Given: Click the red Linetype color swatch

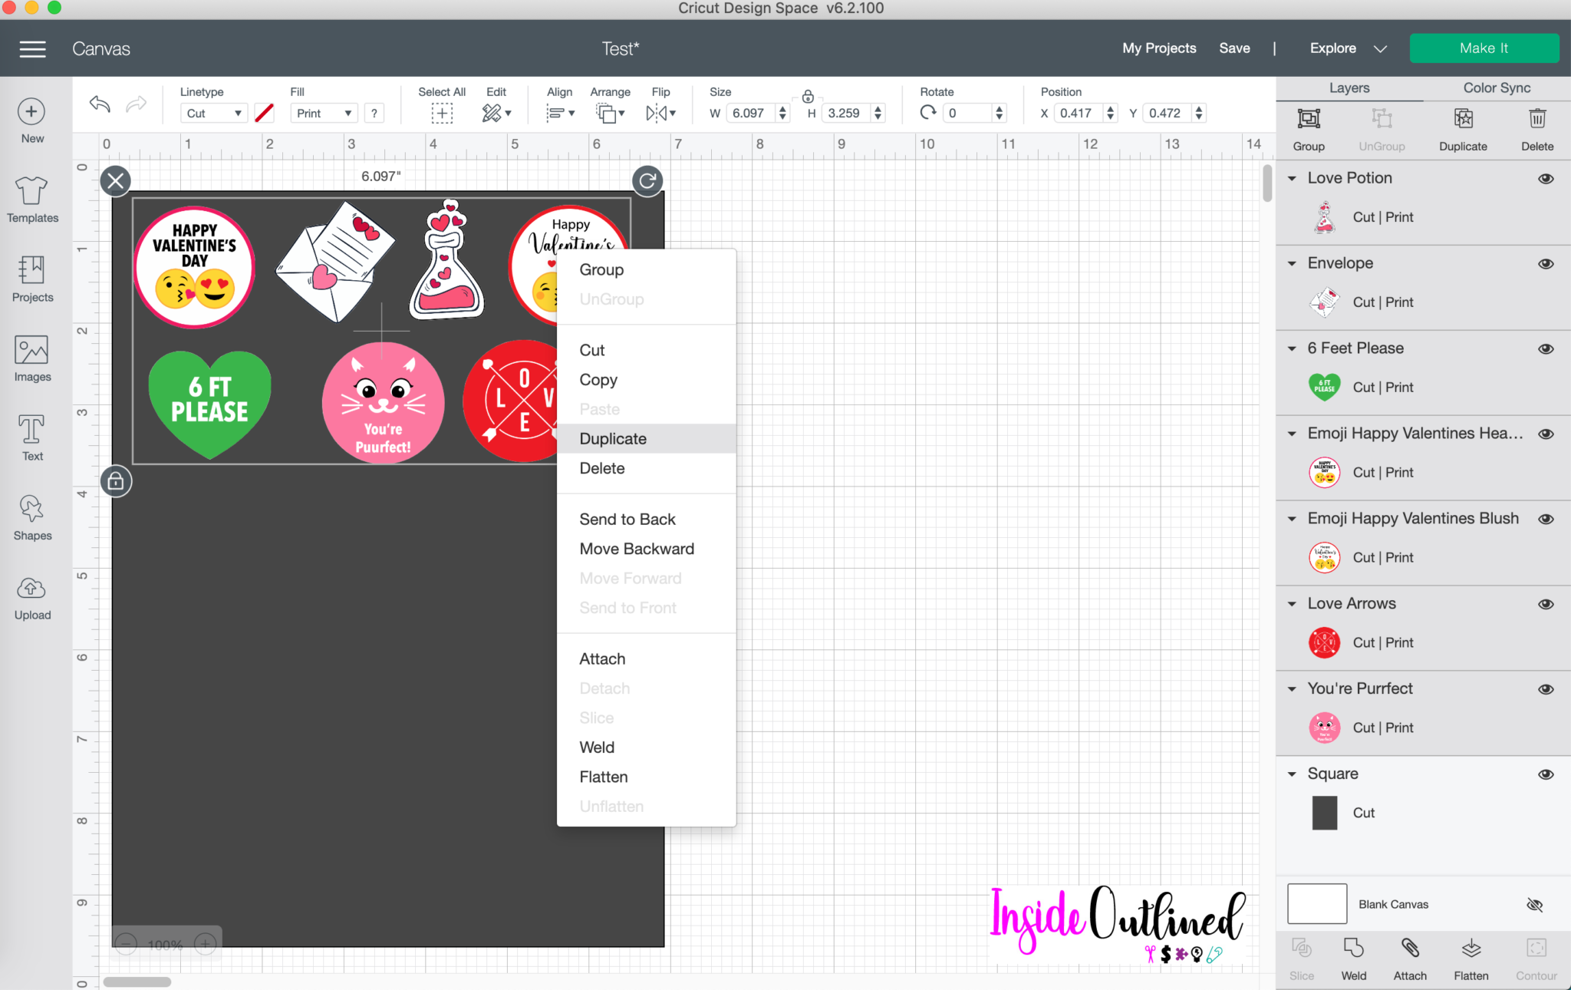Looking at the screenshot, I should pos(264,113).
